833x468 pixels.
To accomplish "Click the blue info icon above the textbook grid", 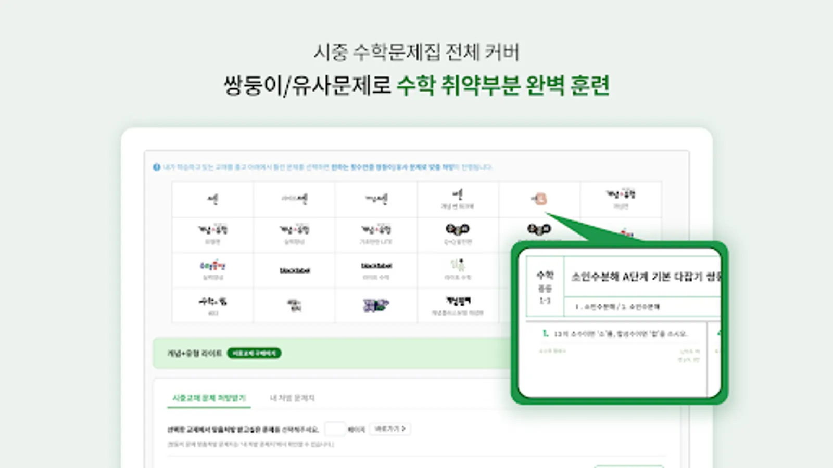I will pyautogui.click(x=156, y=167).
